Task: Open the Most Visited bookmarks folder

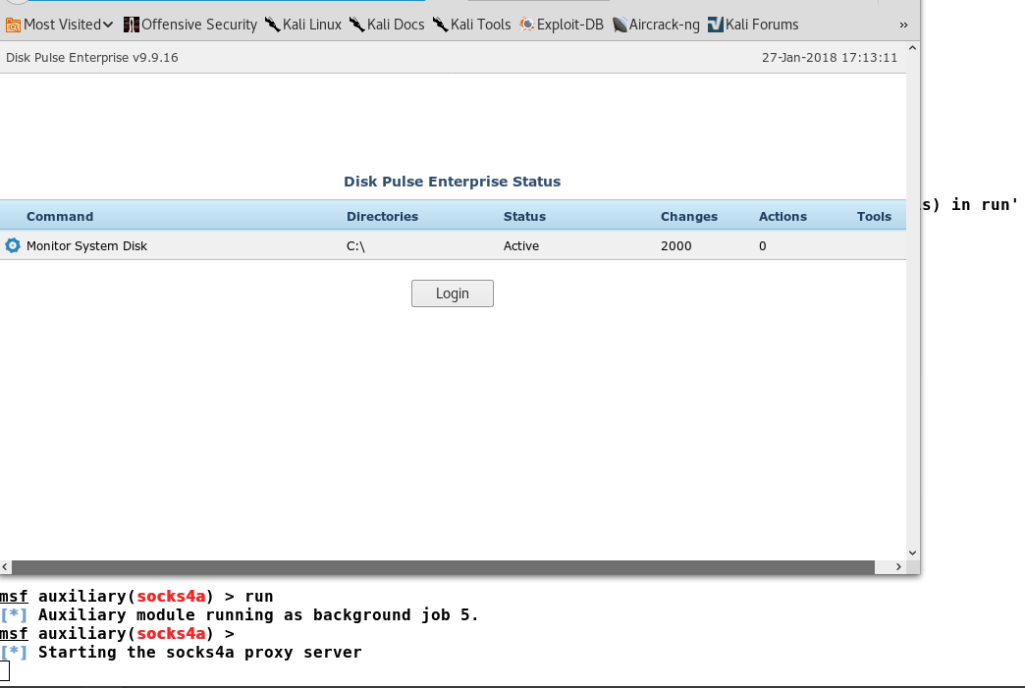Action: (x=59, y=25)
